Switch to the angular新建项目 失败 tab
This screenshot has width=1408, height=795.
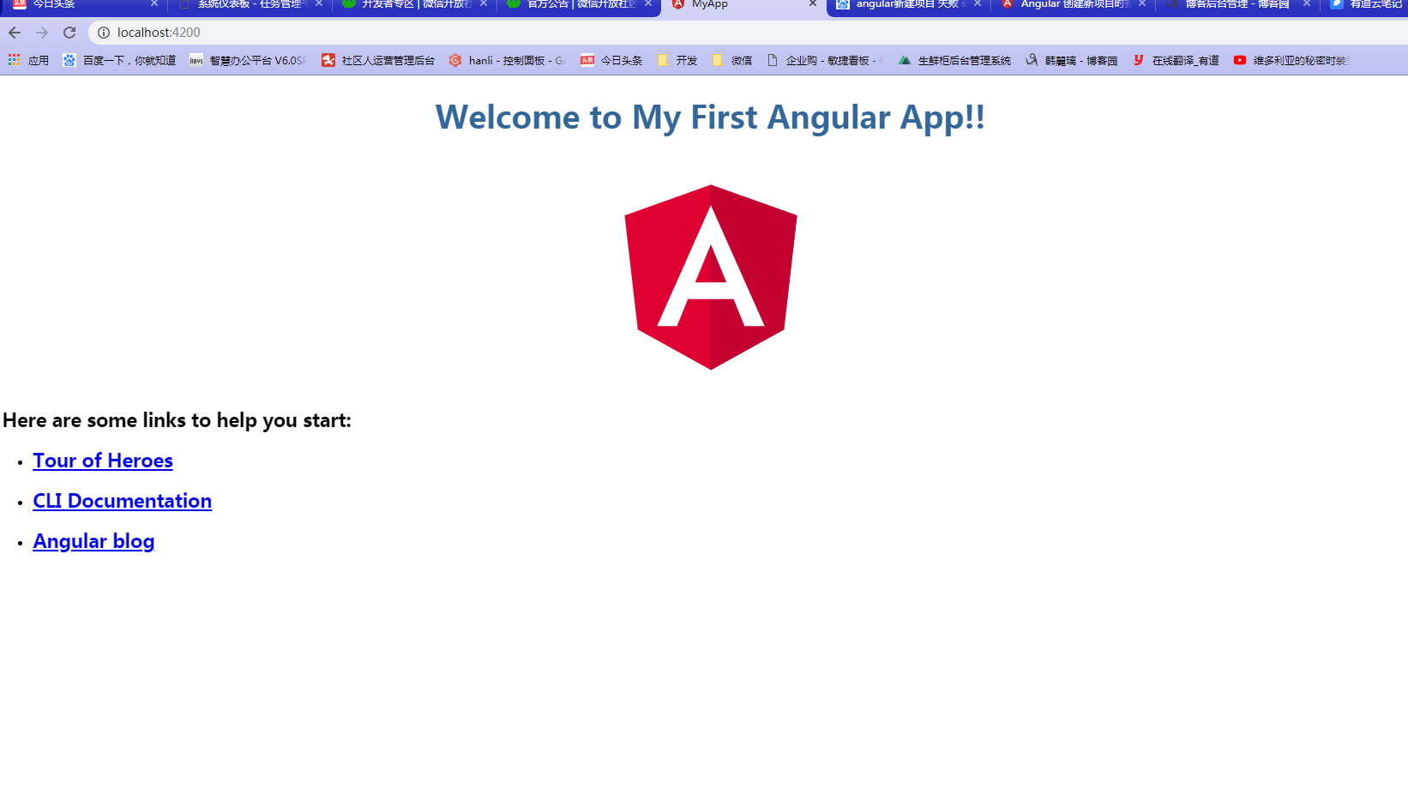pyautogui.click(x=907, y=5)
